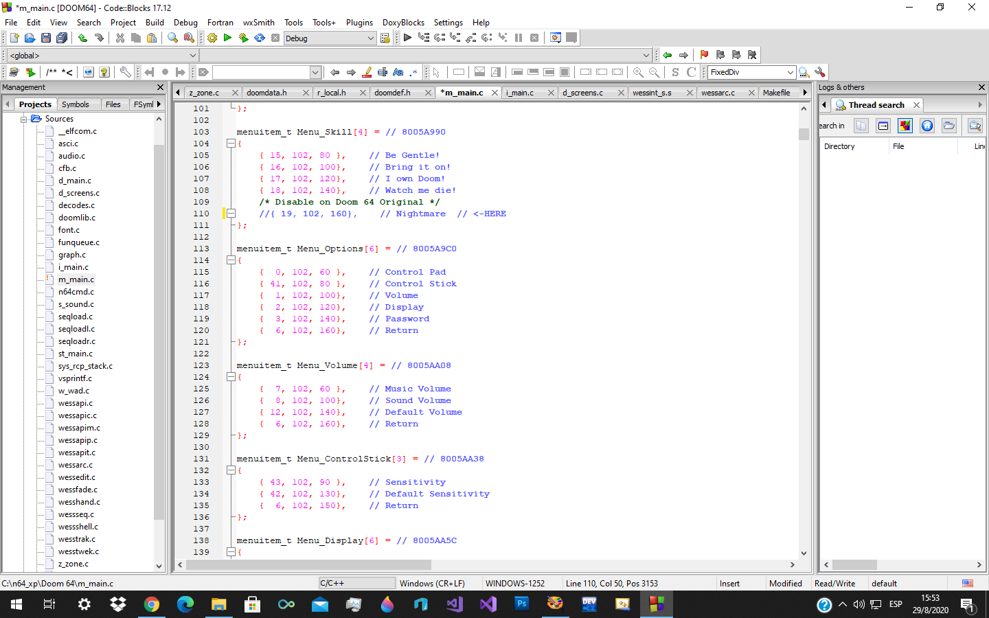Open thread search options wrench icon
This screenshot has width=989, height=618.
click(x=819, y=72)
